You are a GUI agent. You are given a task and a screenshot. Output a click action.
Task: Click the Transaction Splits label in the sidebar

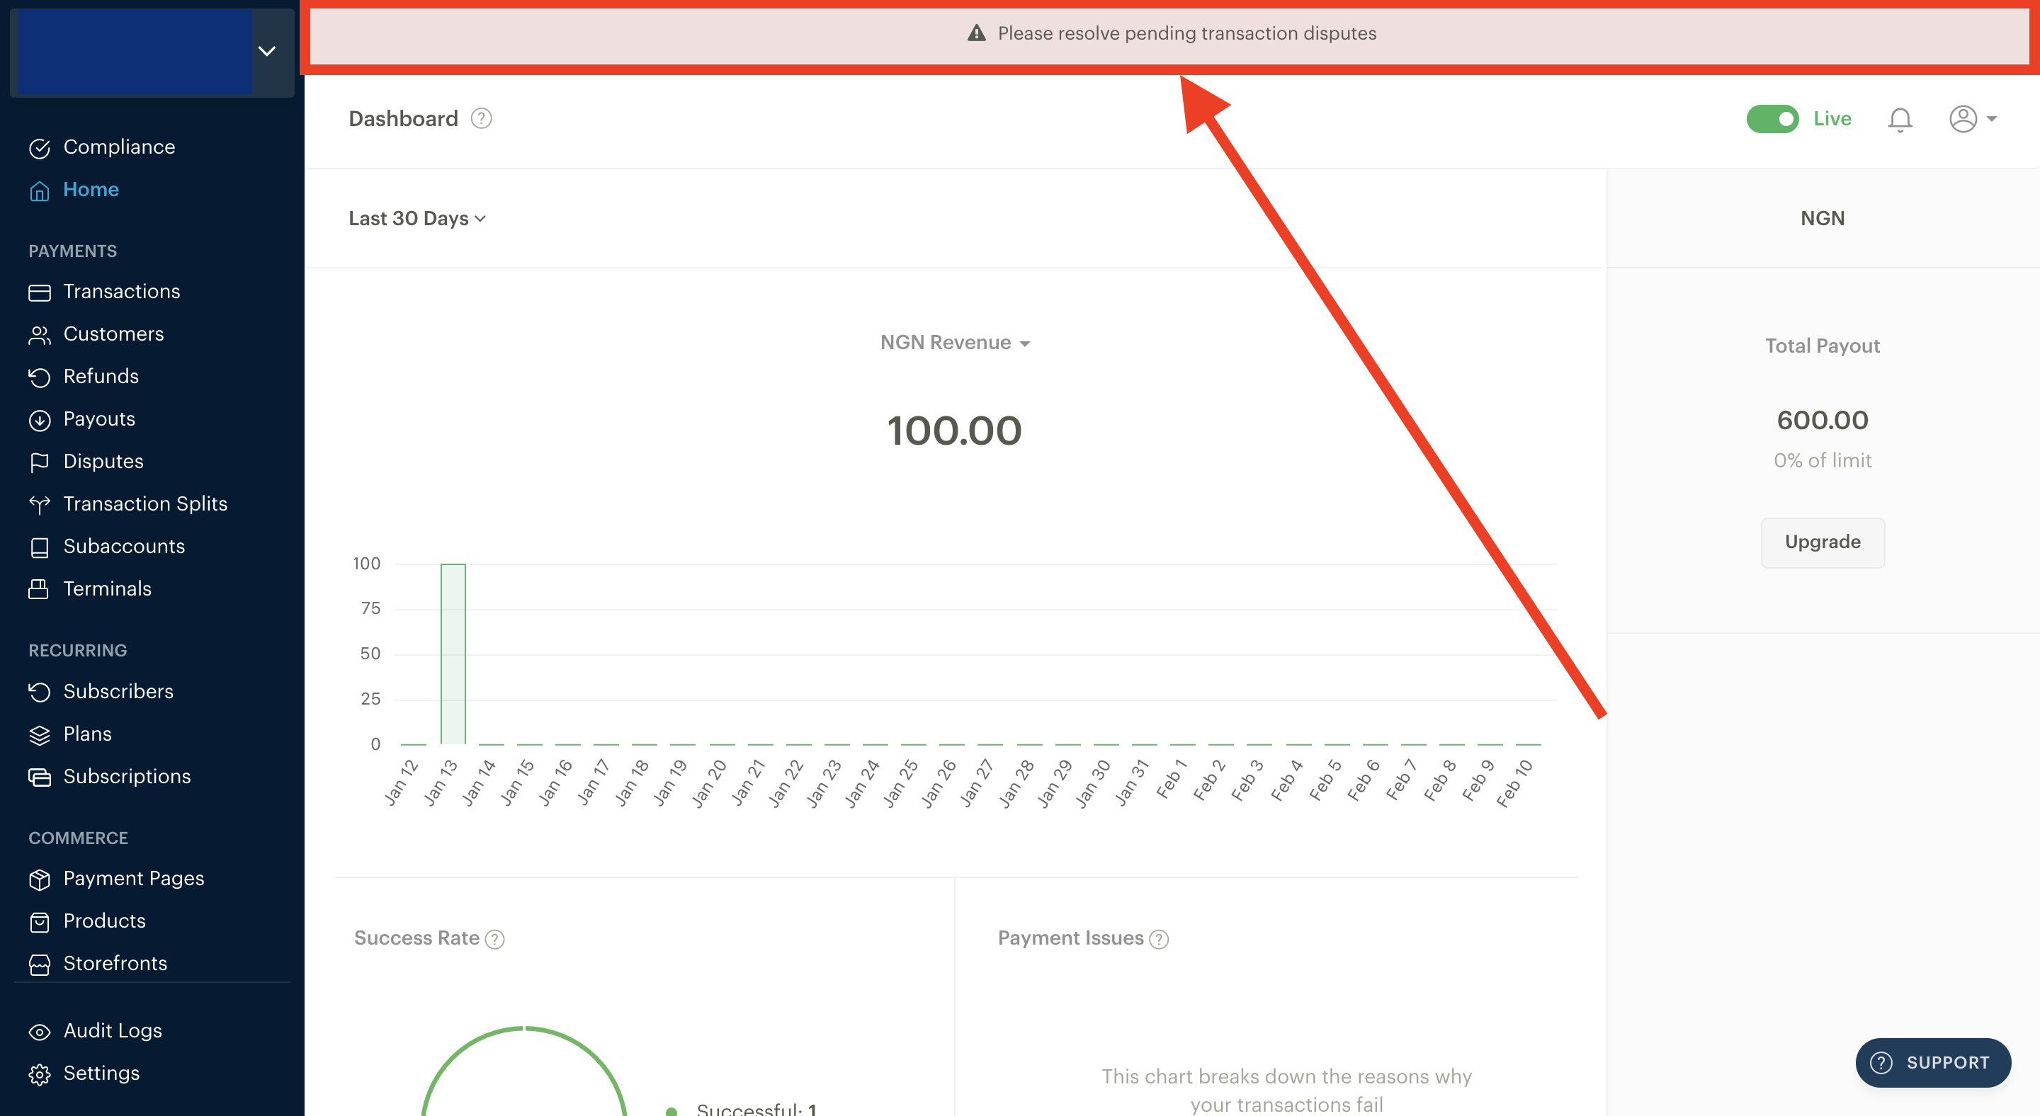click(146, 504)
